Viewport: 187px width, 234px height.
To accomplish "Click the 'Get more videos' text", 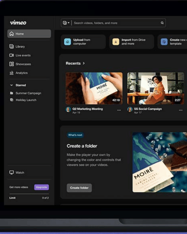I will (x=19, y=187).
